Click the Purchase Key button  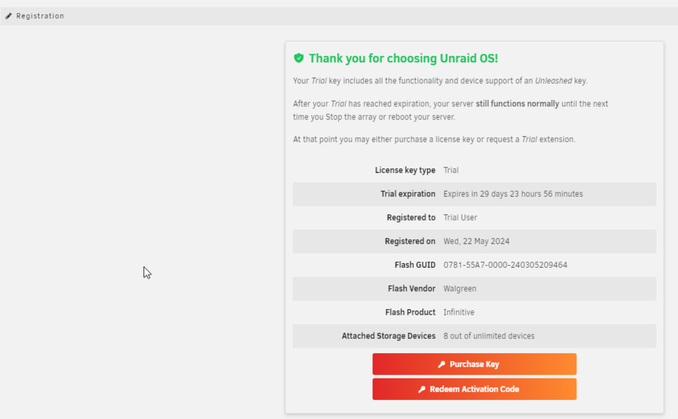click(x=475, y=364)
